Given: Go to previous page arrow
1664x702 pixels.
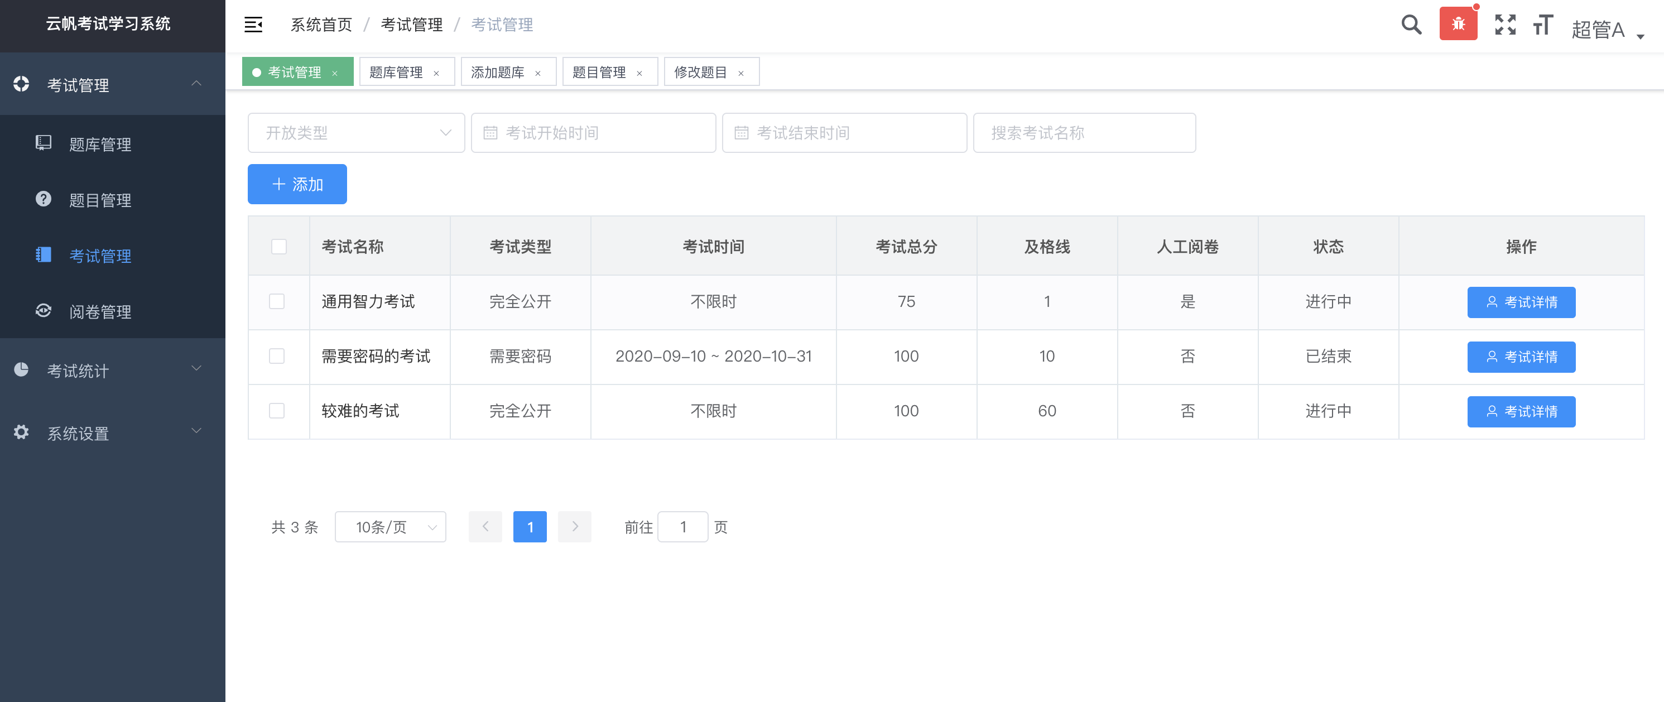Looking at the screenshot, I should pyautogui.click(x=485, y=527).
